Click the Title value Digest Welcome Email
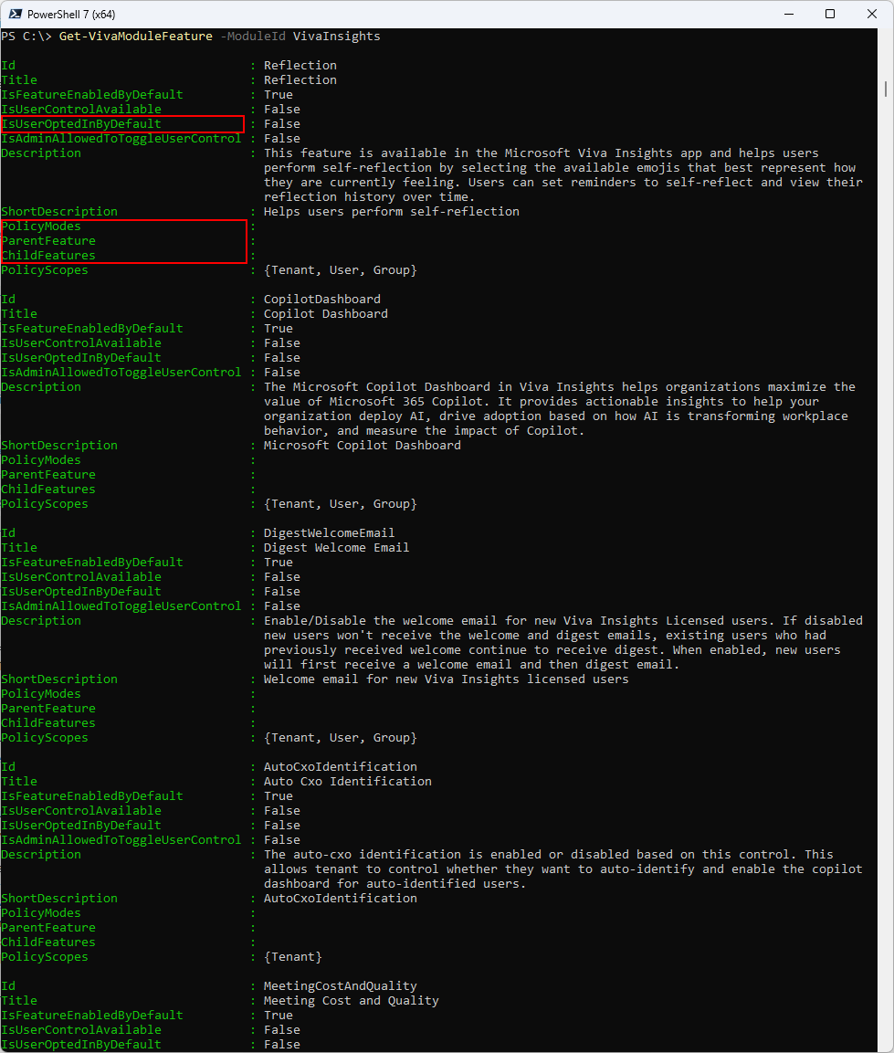The image size is (894, 1053). 337,547
